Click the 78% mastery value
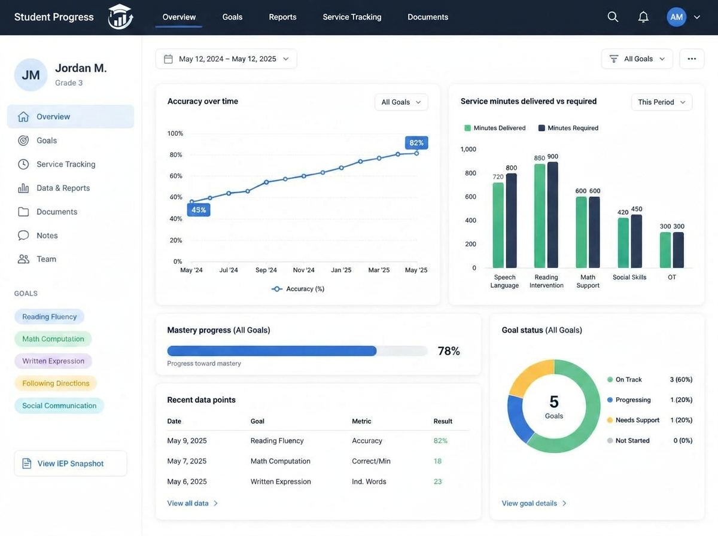718x536 pixels. point(449,351)
